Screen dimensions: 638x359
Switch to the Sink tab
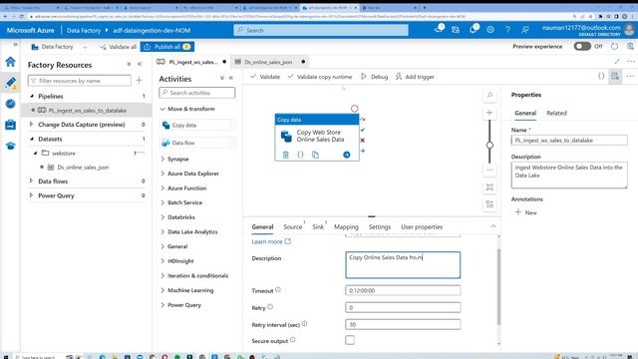coord(318,226)
